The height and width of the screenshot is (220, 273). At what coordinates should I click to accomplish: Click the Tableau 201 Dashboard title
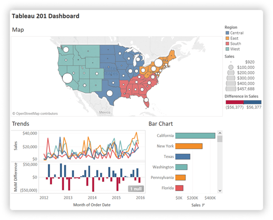coord(46,16)
